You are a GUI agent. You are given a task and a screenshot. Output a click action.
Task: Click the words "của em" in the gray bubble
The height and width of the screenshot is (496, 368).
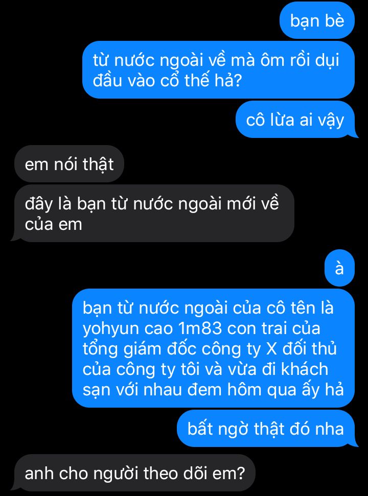(x=54, y=224)
